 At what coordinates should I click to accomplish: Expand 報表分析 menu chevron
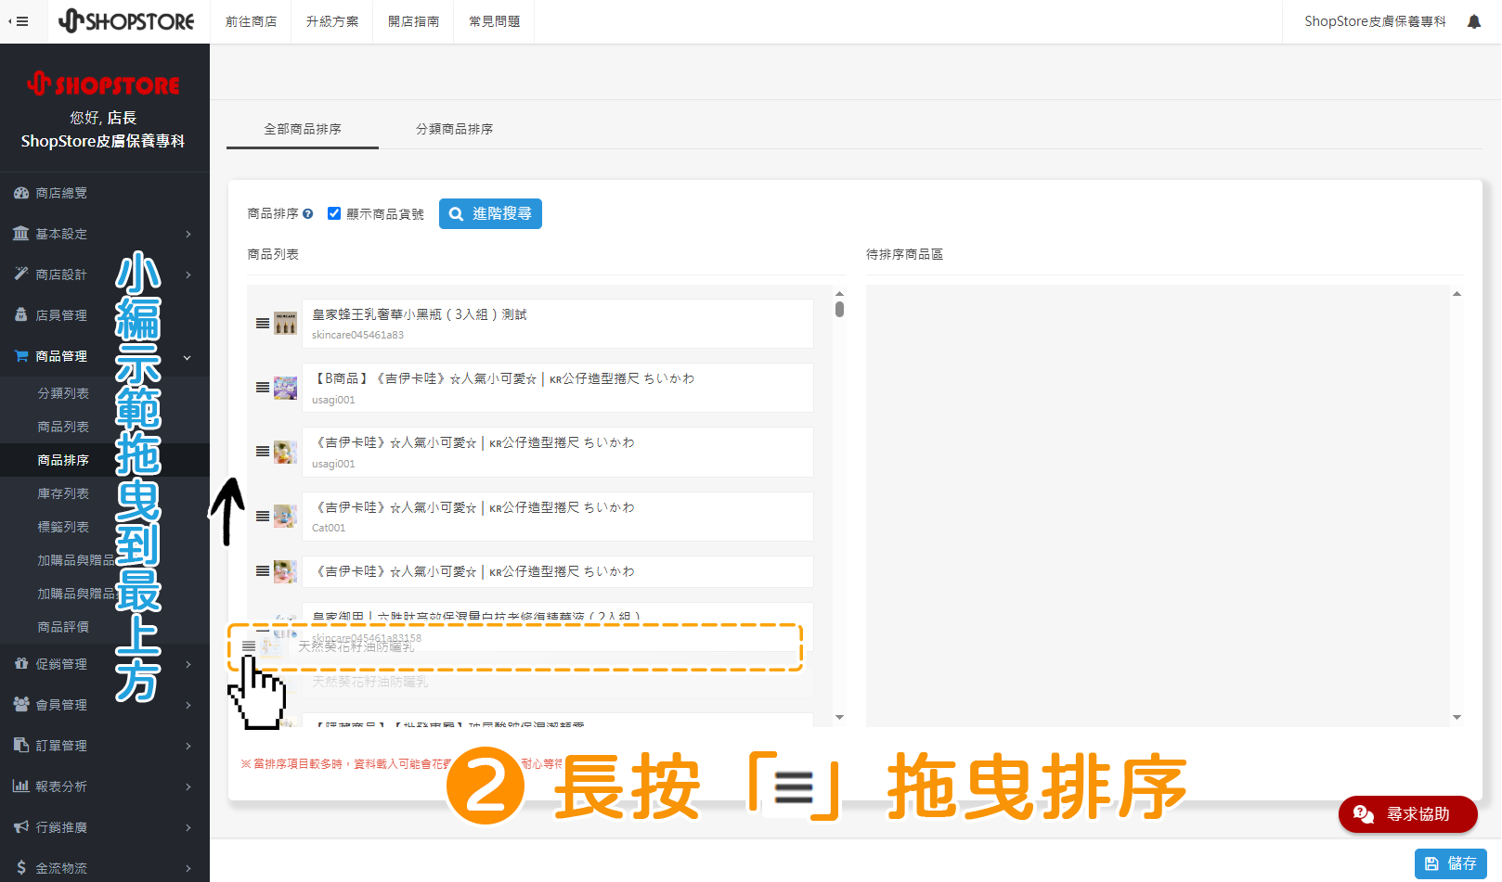188,786
